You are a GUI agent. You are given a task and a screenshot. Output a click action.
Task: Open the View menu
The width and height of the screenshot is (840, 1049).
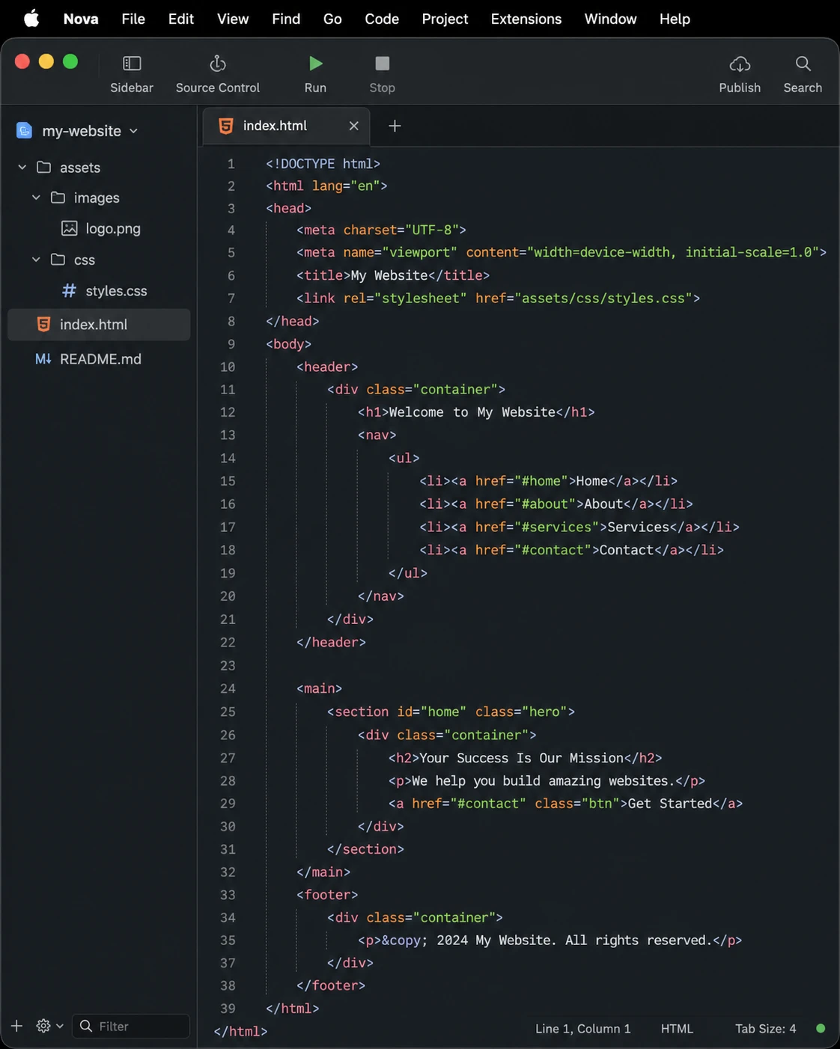point(233,19)
